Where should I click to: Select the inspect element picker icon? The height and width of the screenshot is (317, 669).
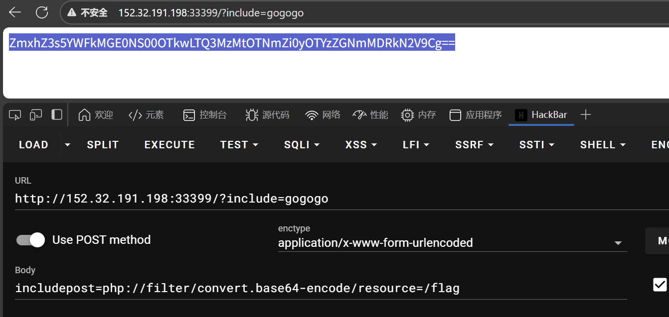click(x=14, y=114)
